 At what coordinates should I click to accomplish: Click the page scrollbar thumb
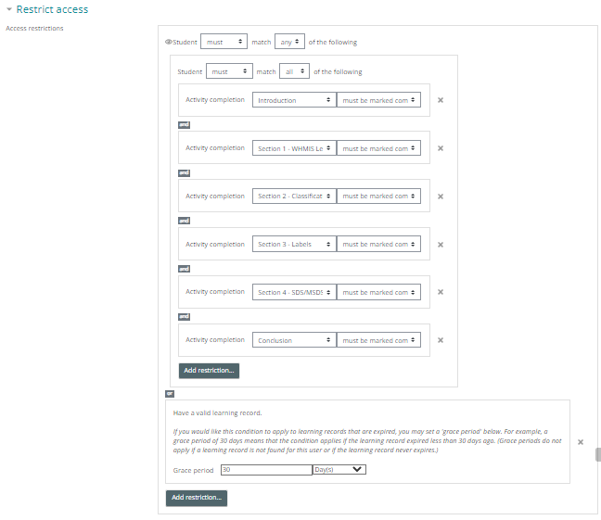click(598, 455)
